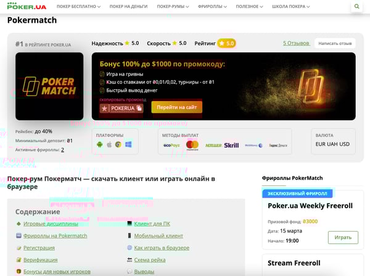Click icon beside Регистрация
The width and height of the screenshot is (370, 276).
point(18,248)
